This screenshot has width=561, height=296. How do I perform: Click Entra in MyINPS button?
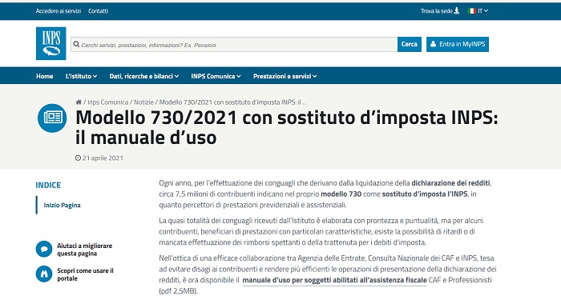(x=458, y=44)
